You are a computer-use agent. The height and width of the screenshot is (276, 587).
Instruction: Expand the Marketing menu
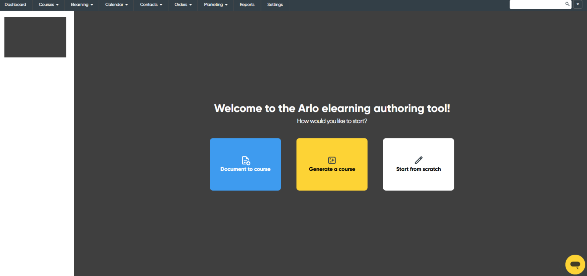click(216, 5)
